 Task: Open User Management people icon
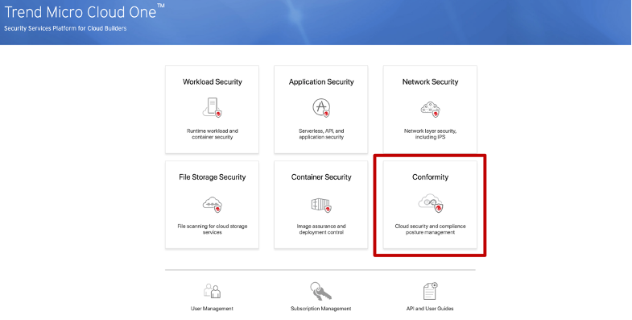(x=212, y=291)
